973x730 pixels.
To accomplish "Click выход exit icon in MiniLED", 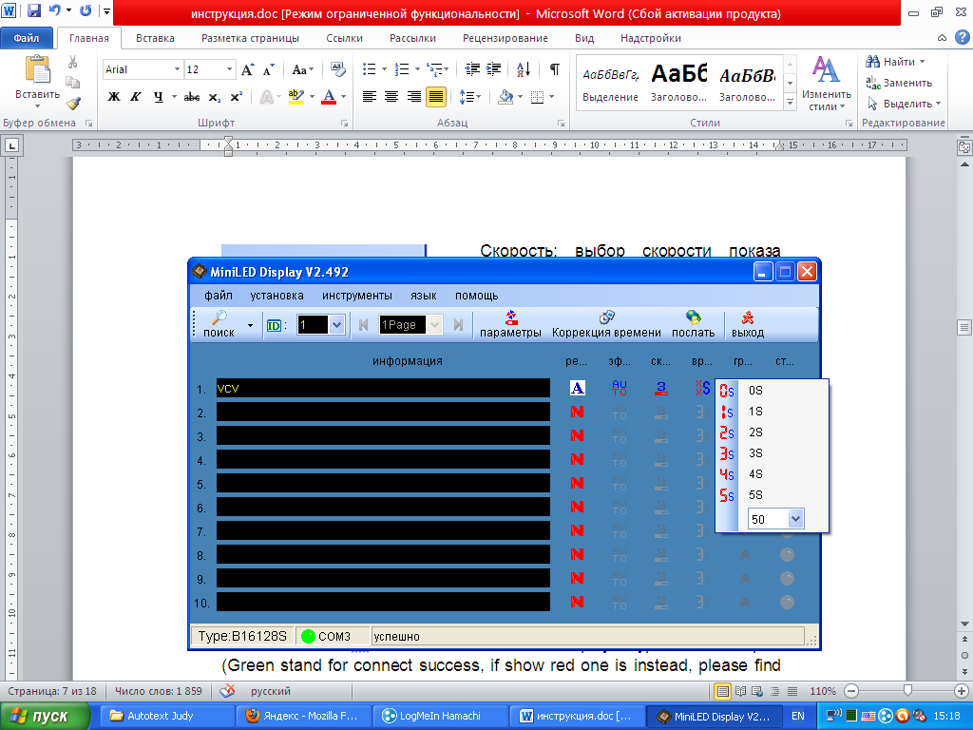I will click(748, 325).
